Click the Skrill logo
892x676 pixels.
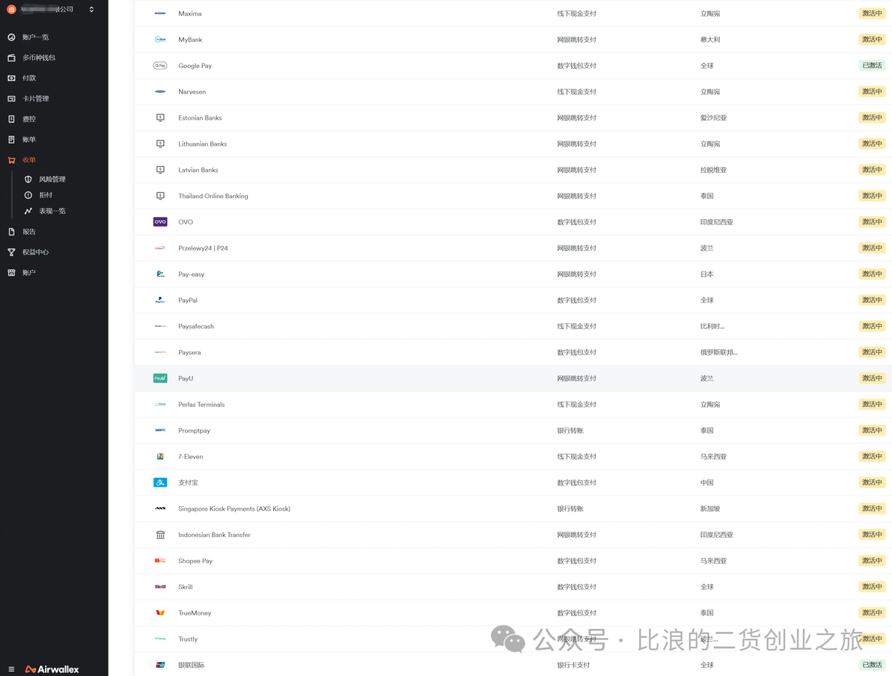click(x=160, y=587)
